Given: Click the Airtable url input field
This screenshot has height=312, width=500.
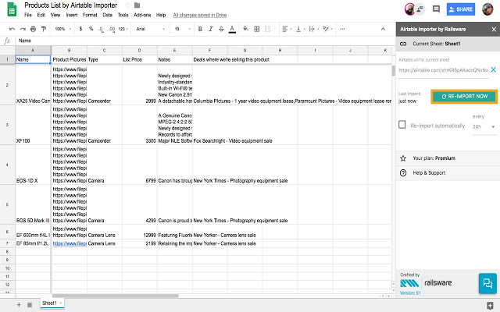Looking at the screenshot, I should tap(443, 70).
